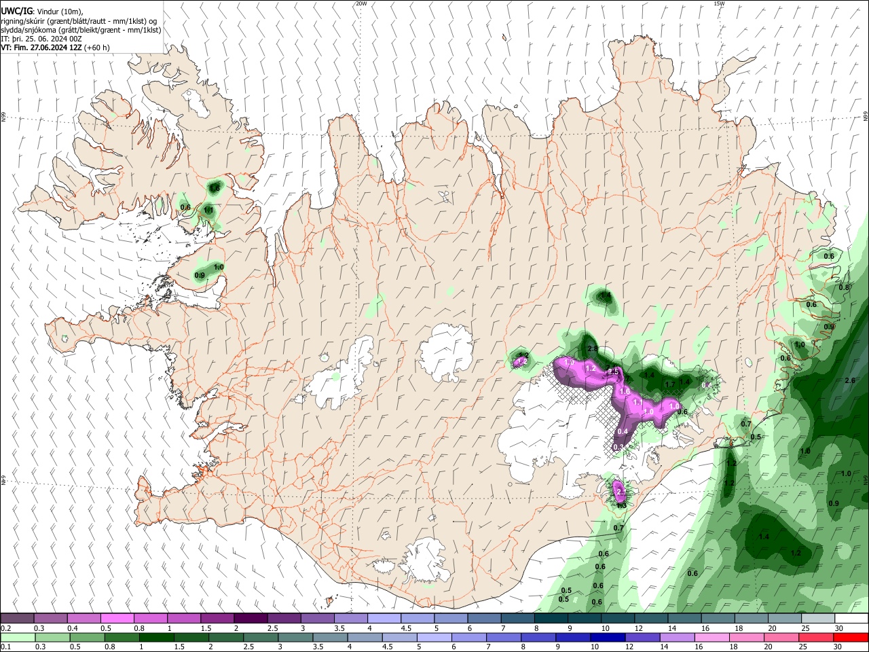Click the '15W' longitude label at top
The image size is (869, 652).
719,3
